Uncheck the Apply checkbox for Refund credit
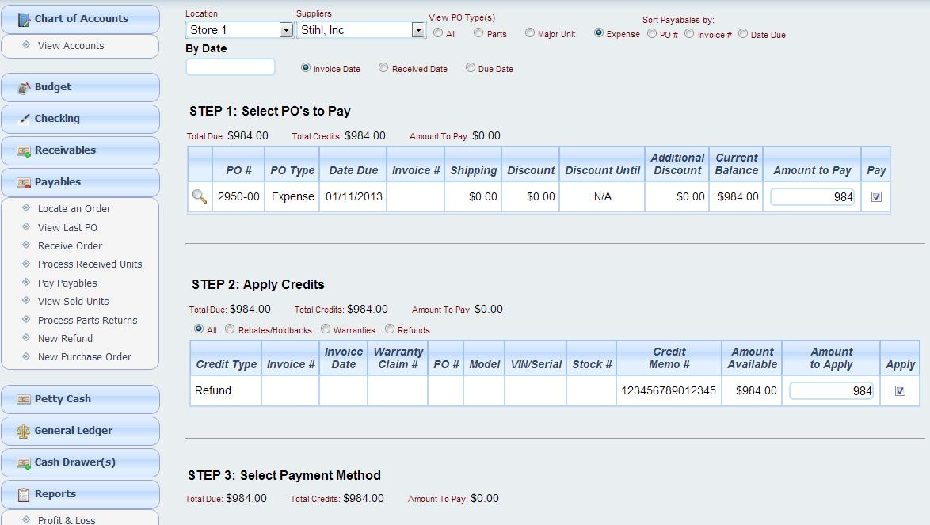This screenshot has height=525, width=930. click(900, 390)
